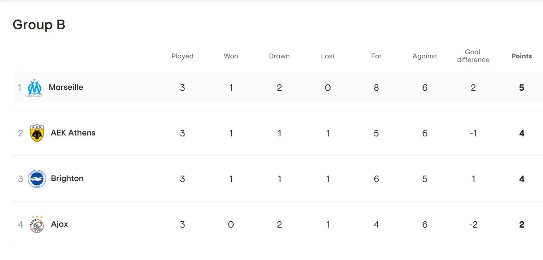Viewport: 543px width, 260px height.
Task: Click the Played column header
Action: [182, 56]
